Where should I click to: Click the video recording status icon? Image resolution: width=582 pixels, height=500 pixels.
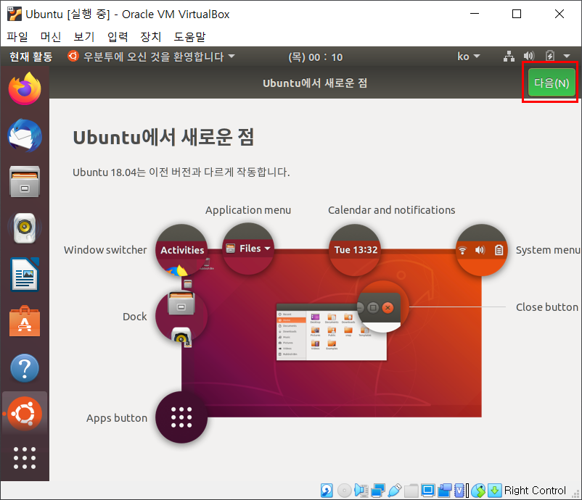444,491
